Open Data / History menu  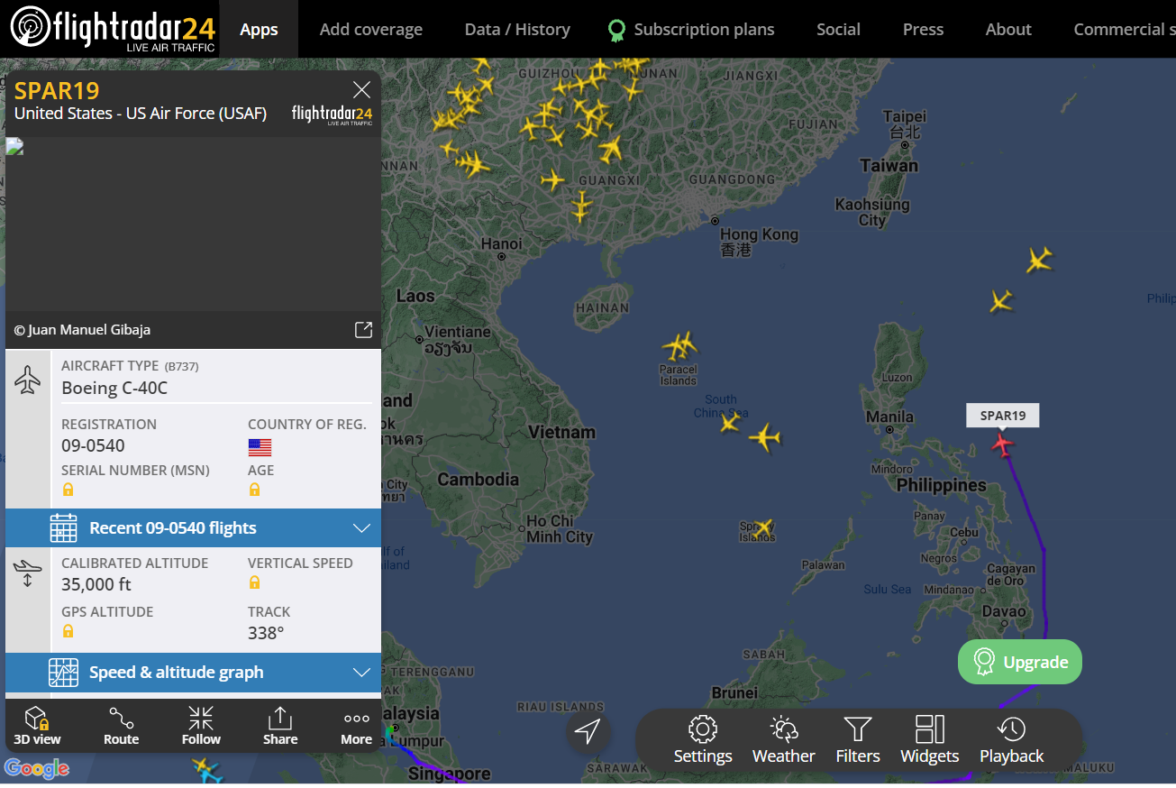point(517,30)
